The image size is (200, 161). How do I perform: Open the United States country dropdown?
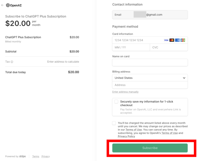click(x=150, y=78)
